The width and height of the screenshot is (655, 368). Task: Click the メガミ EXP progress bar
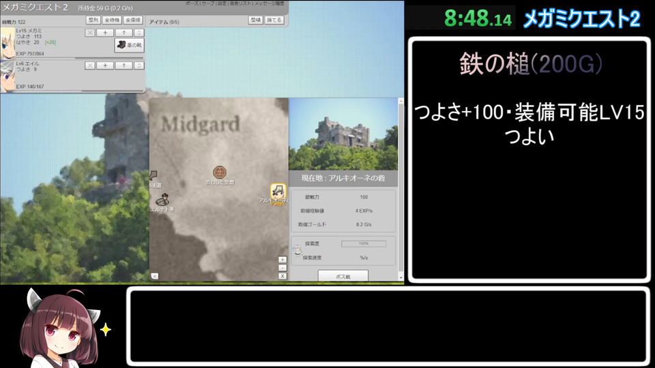(x=79, y=59)
